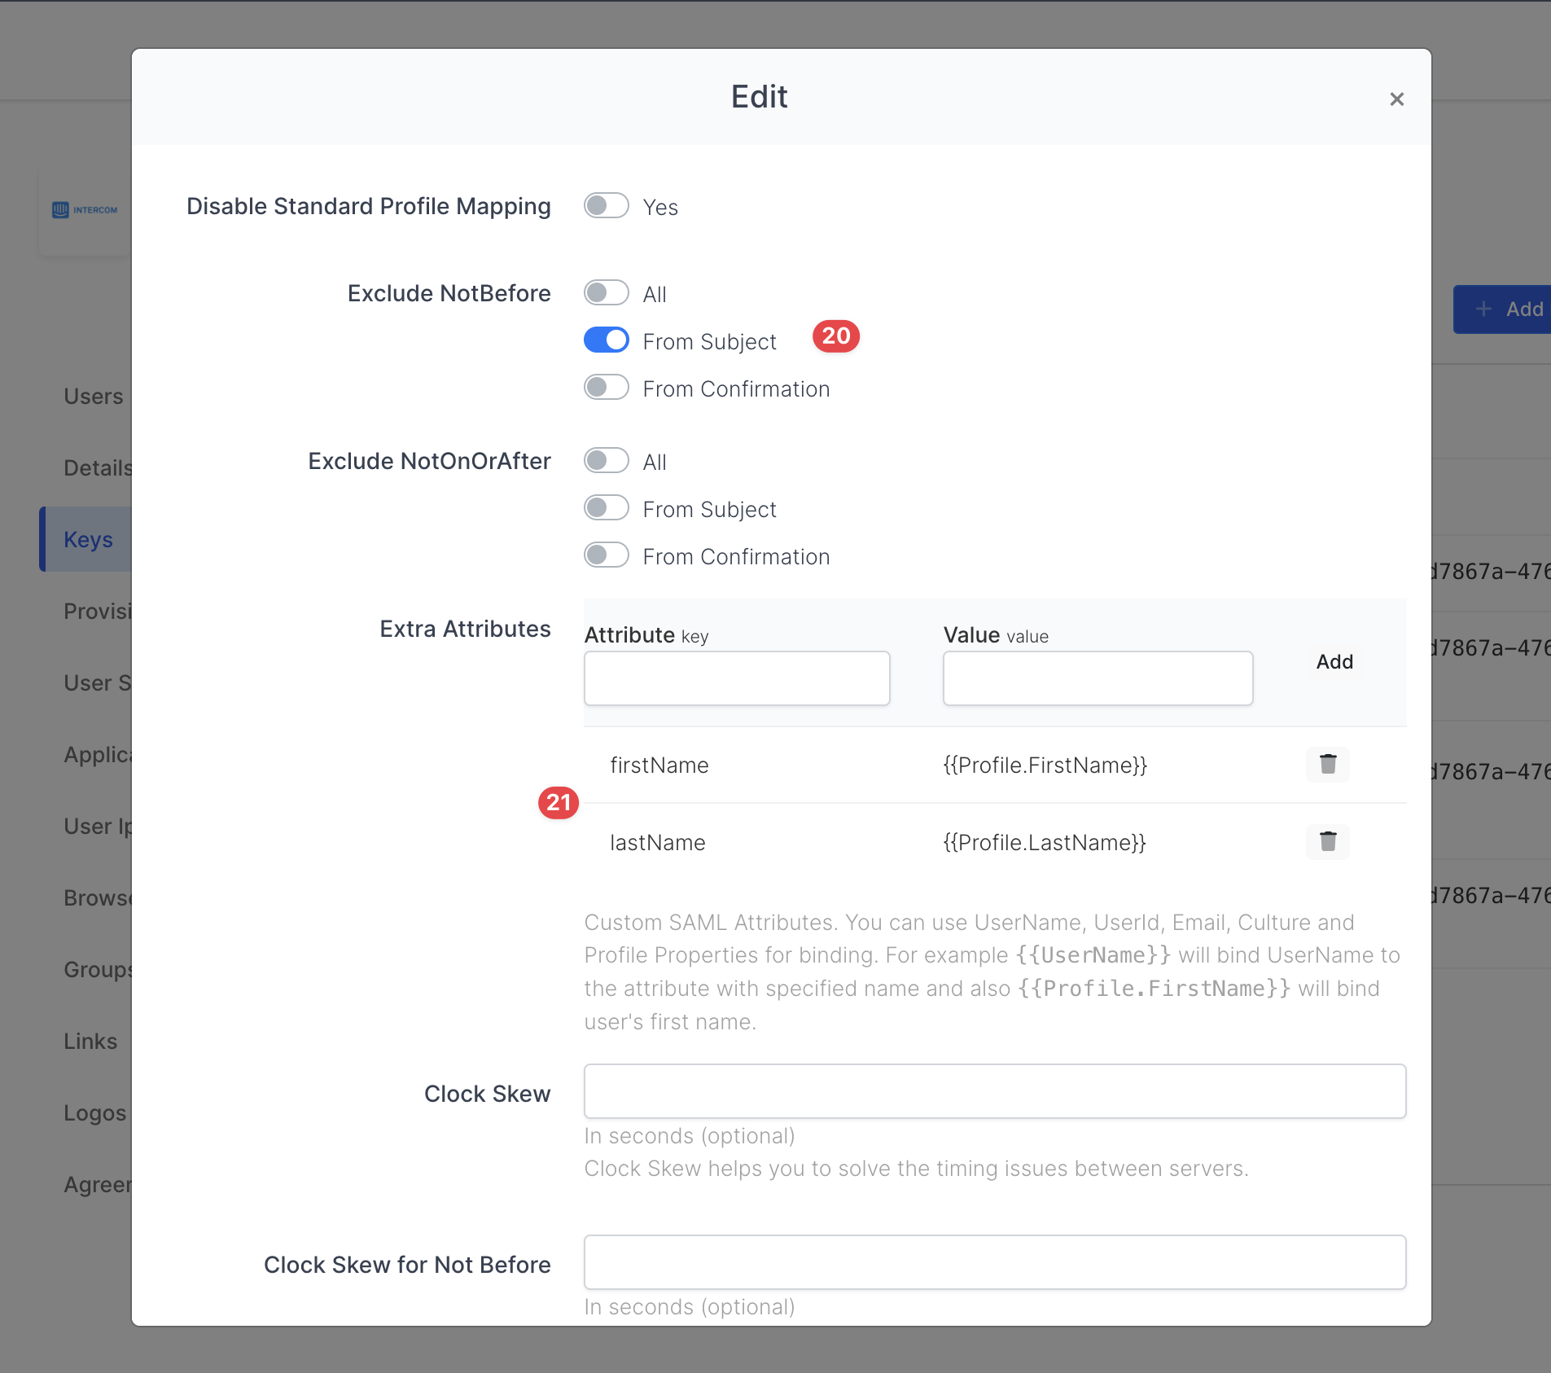Screen dimensions: 1551x1373
Task: Delete the lastName attribute with trash icon
Action: pos(1327,841)
